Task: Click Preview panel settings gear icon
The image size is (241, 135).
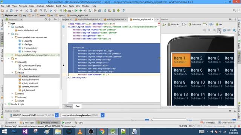Action: pyautogui.click(x=230, y=19)
